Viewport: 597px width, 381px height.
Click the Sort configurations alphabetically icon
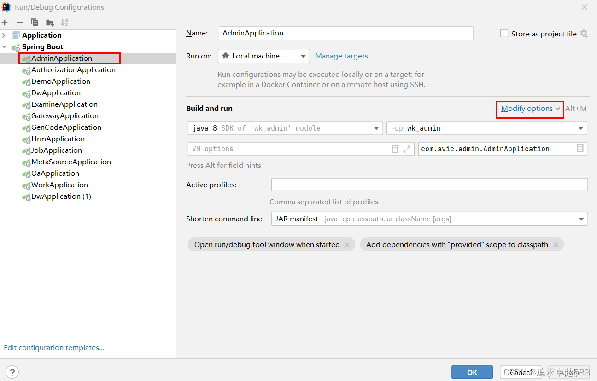coord(64,23)
